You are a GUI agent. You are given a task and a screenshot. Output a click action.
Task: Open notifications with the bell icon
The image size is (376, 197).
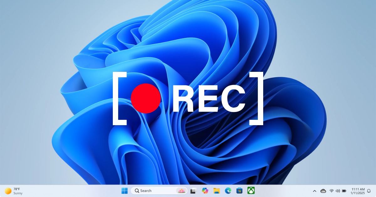[x=369, y=191]
